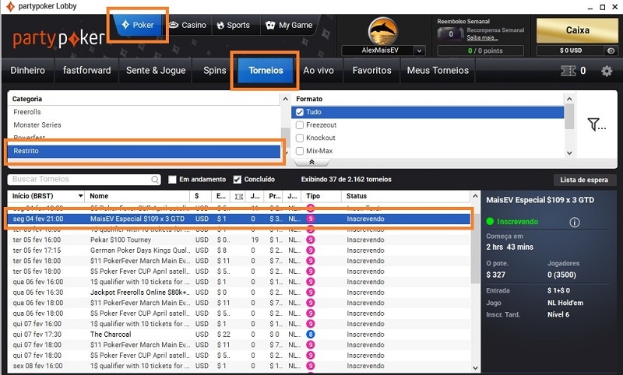Follow the Saiba mais link
Viewport: 623px width, 375px height.
(x=482, y=37)
